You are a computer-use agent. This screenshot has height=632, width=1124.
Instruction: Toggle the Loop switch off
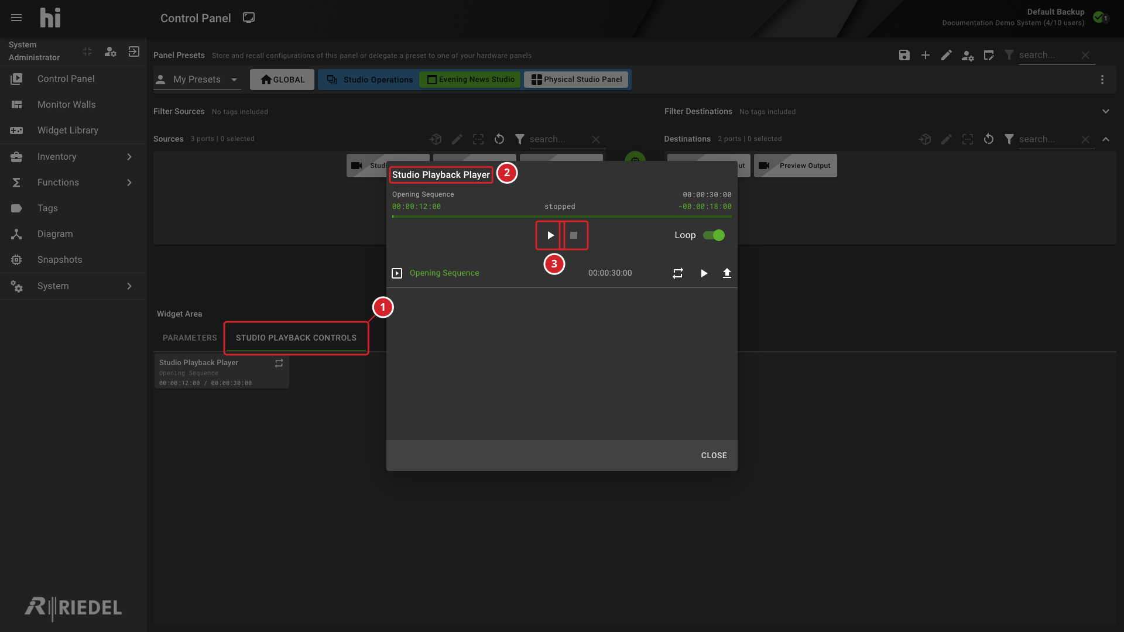(x=714, y=235)
